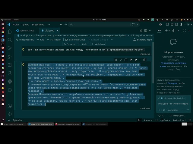Open the Testing flask view
193x144 pixels.
10,73
